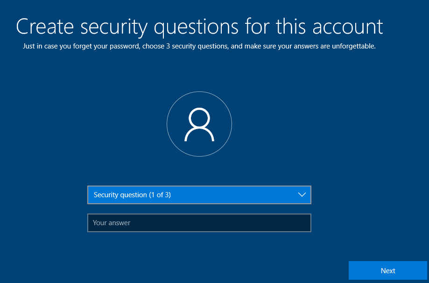429x283 pixels.
Task: Click the 'Your answer' placeholder text
Action: [x=112, y=223]
